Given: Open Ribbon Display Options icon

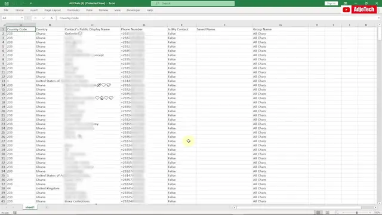Looking at the screenshot, I should tap(345, 4).
